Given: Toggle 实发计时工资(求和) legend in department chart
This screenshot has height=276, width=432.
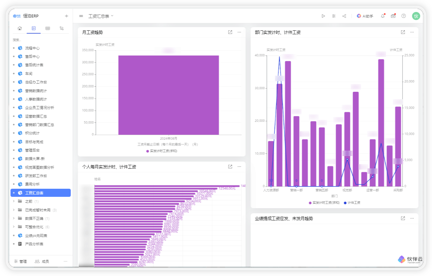Looking at the screenshot, I should [x=324, y=203].
